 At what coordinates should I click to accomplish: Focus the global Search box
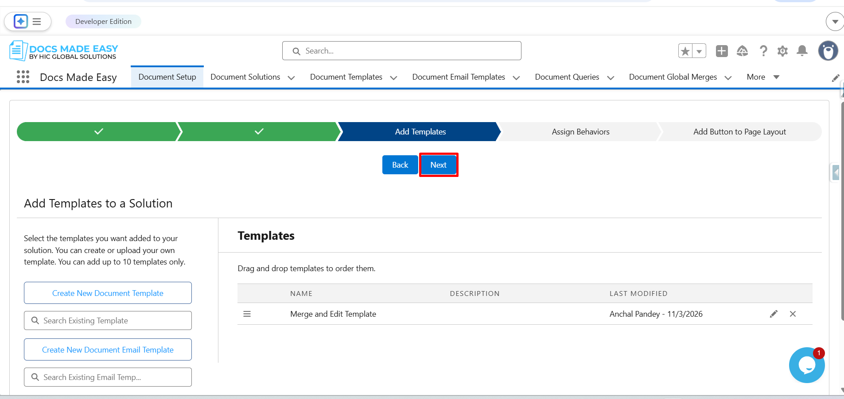click(x=402, y=51)
